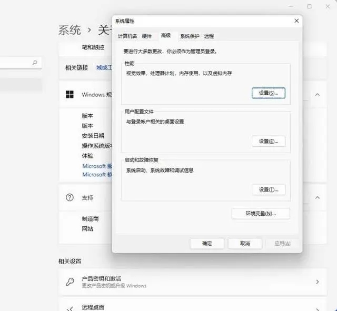Minimize the Settings window
Viewport: 337px width, 311px height.
(x=291, y=6)
